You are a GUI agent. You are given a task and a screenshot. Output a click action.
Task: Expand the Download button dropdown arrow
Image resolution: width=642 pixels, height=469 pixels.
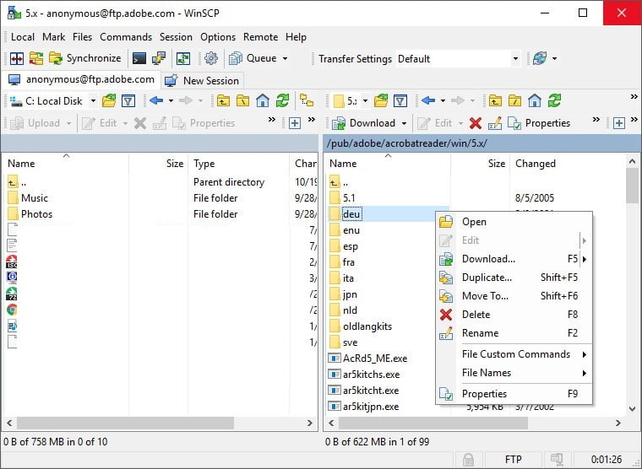pyautogui.click(x=404, y=123)
